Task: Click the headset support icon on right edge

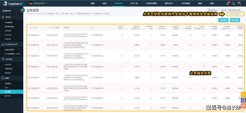Action: pyautogui.click(x=243, y=100)
